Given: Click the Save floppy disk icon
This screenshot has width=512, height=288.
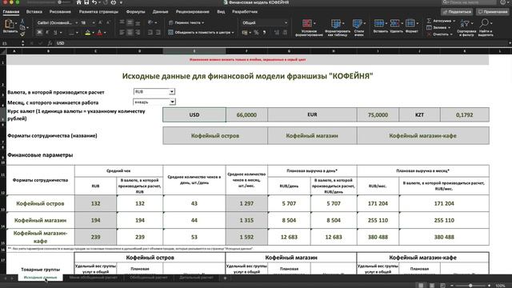Looking at the screenshot, I should pyautogui.click(x=86, y=2).
